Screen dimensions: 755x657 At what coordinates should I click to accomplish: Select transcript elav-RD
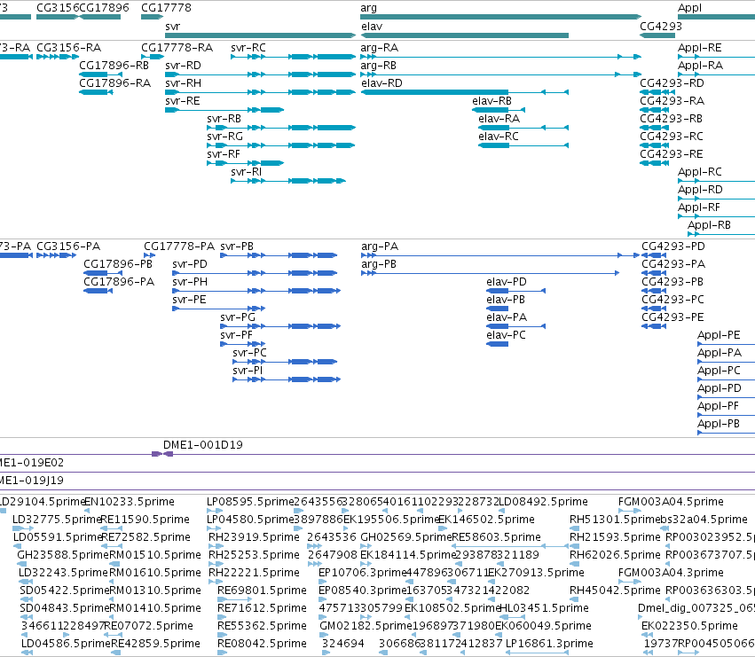pos(465,92)
